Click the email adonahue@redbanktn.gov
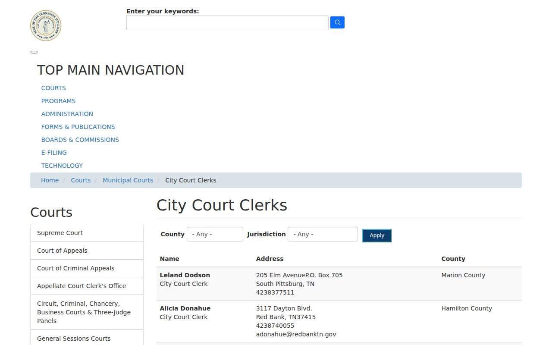The height and width of the screenshot is (345, 552). click(296, 334)
